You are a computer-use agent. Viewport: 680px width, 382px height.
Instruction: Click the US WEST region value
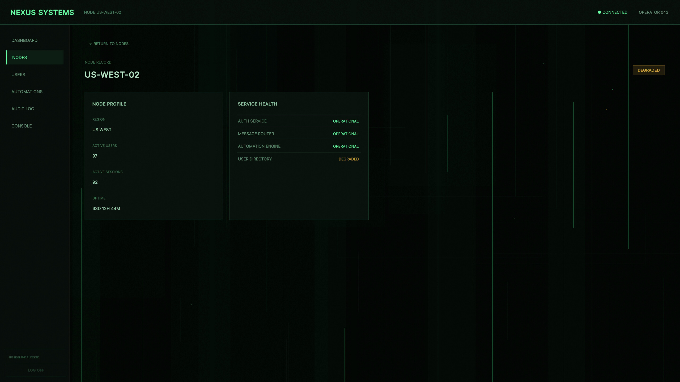102,130
